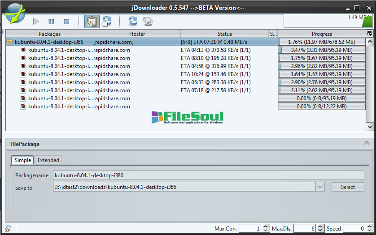This screenshot has width=376, height=235.
Task: Stop all downloads with the stop icon
Action: pyautogui.click(x=66, y=21)
